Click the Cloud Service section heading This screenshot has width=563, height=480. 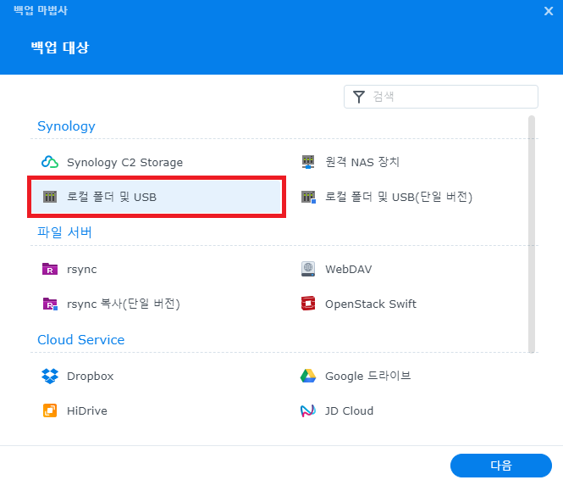[80, 340]
